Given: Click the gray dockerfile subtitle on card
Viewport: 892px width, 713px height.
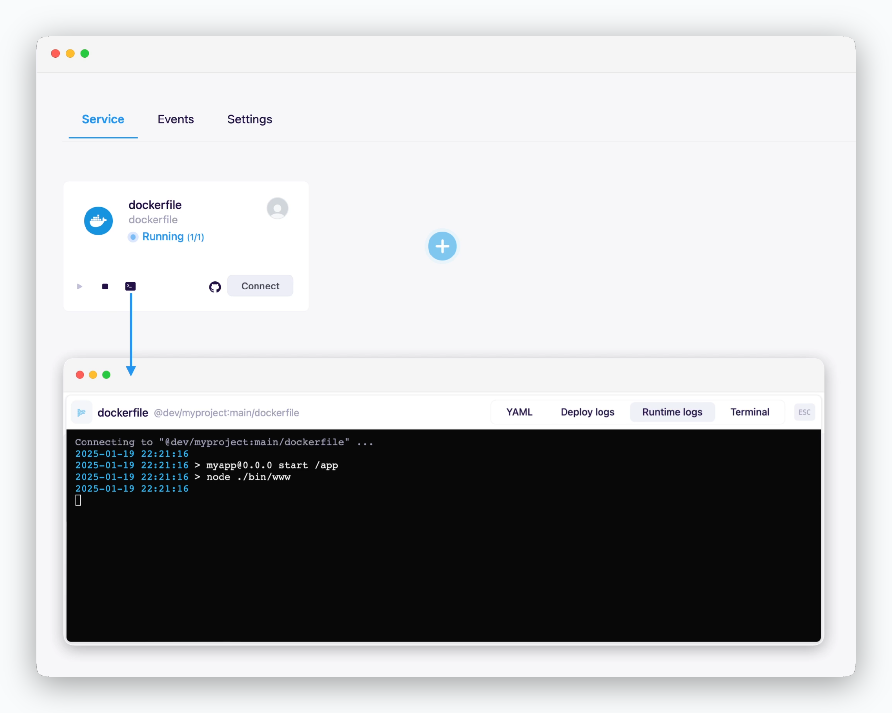Looking at the screenshot, I should (x=153, y=220).
